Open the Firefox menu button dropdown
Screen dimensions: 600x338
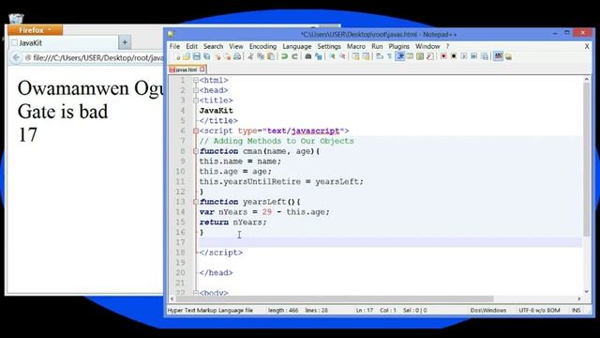[x=35, y=30]
